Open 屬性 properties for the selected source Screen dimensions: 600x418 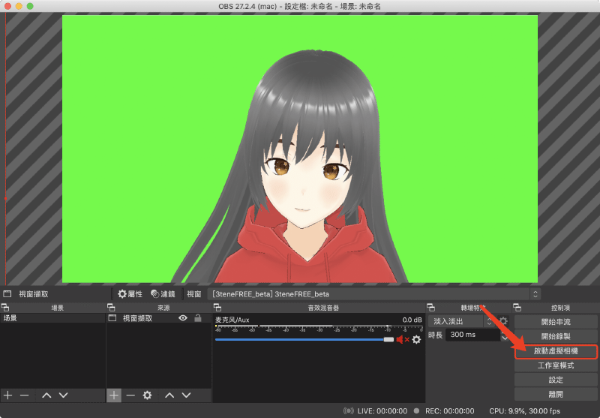pos(130,294)
